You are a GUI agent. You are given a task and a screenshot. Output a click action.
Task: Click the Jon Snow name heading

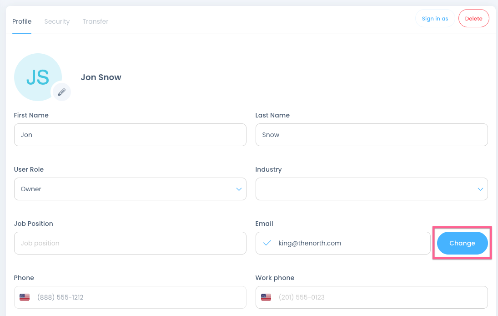pos(101,77)
